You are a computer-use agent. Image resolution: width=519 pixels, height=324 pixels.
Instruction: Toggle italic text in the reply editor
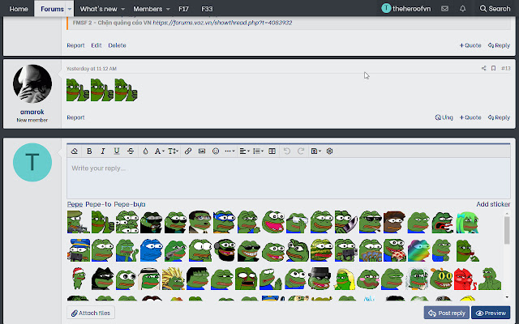point(103,151)
